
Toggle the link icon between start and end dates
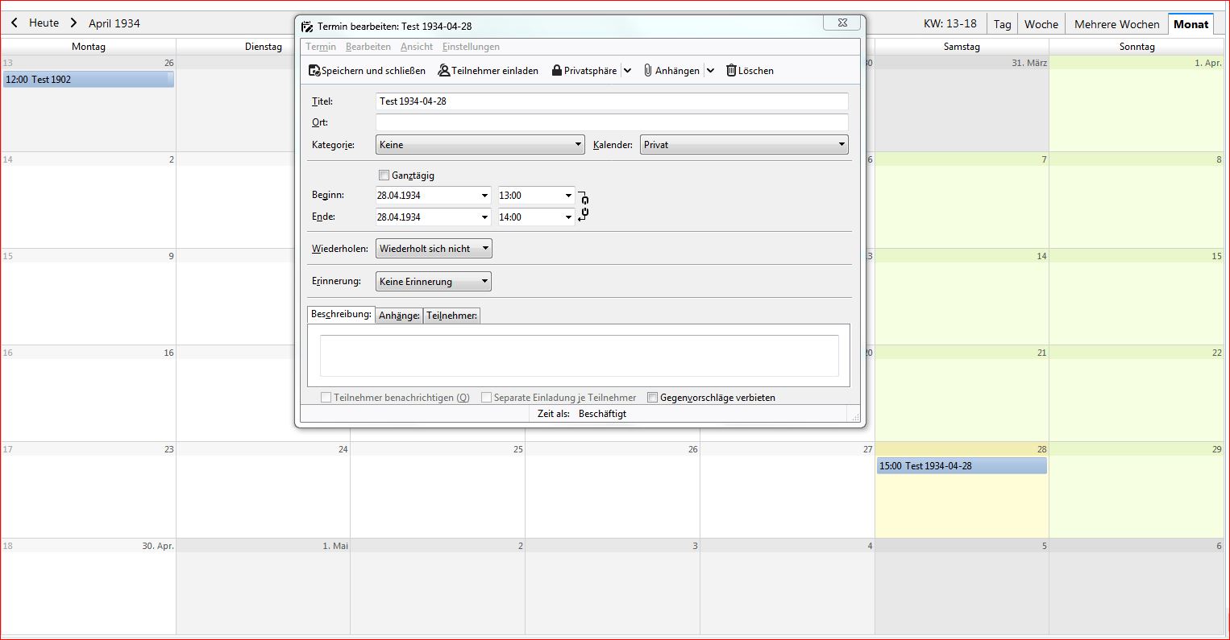click(x=584, y=206)
